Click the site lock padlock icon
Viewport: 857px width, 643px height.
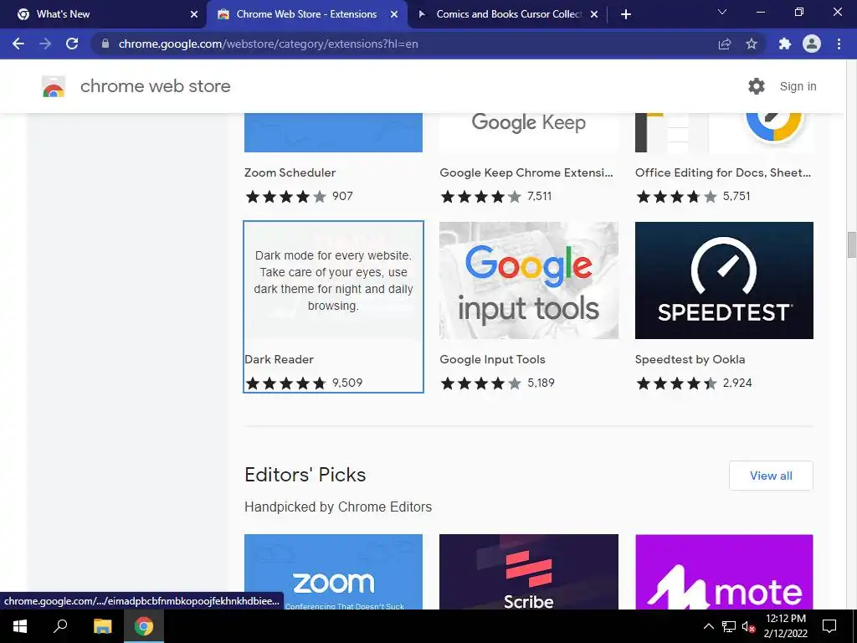pos(105,44)
